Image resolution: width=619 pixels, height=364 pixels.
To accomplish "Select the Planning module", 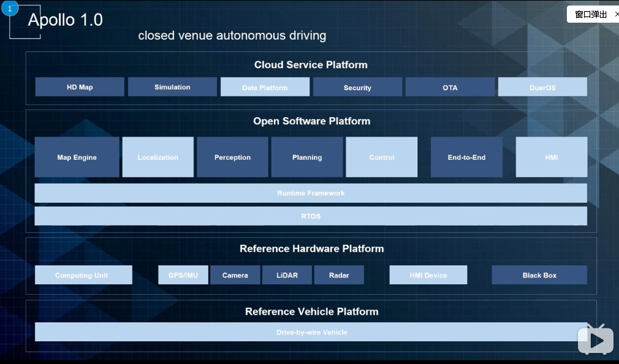I will click(307, 157).
